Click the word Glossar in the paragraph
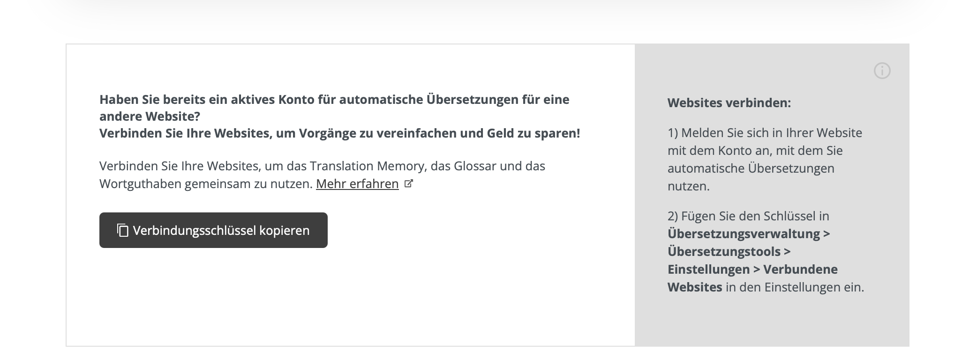This screenshot has height=364, width=962. [475, 166]
